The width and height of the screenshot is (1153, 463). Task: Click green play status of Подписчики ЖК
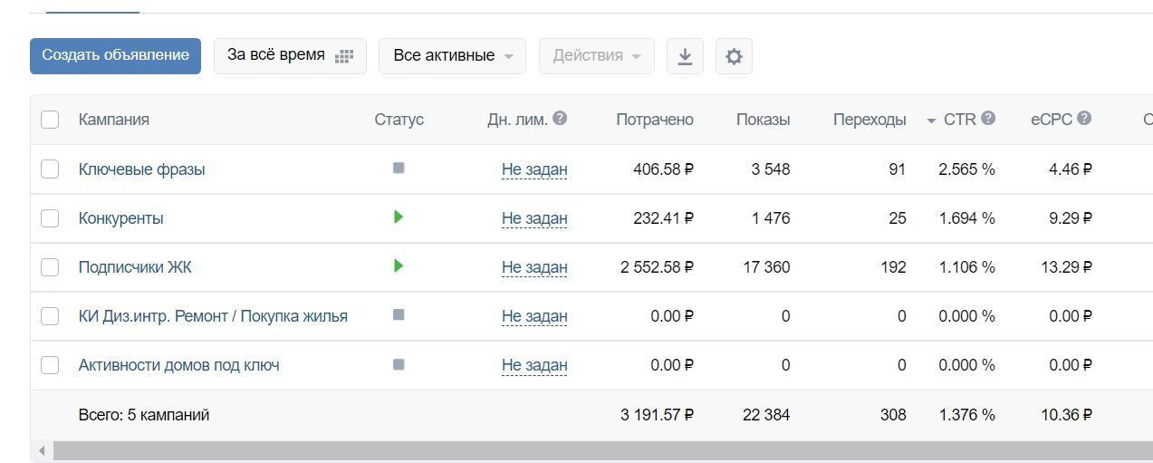(x=399, y=266)
